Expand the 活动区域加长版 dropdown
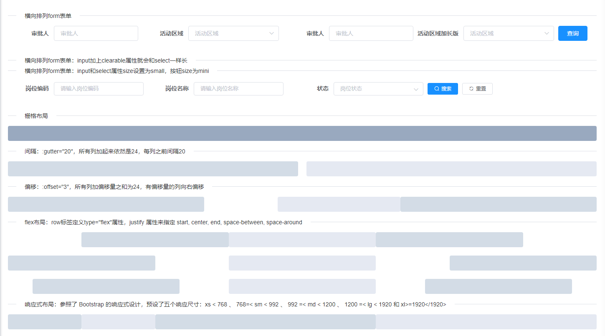This screenshot has height=336, width=605. click(x=509, y=33)
